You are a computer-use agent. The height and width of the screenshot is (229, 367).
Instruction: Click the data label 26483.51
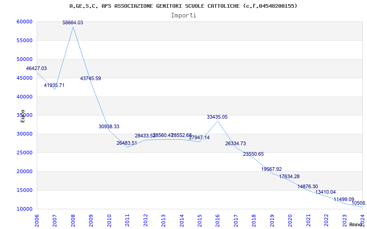point(127,143)
